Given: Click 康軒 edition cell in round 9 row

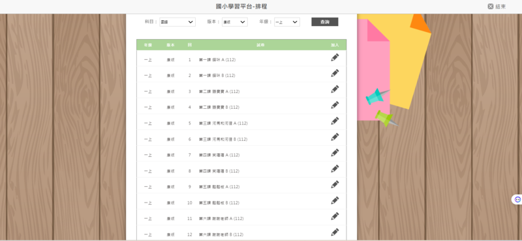Looking at the screenshot, I should (x=170, y=187).
